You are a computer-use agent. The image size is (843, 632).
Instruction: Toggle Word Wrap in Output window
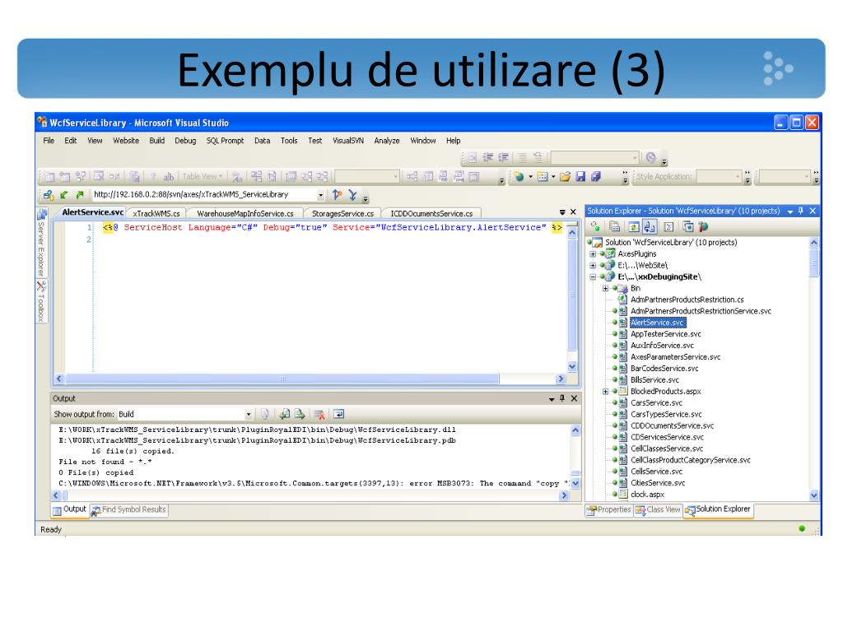coord(338,415)
